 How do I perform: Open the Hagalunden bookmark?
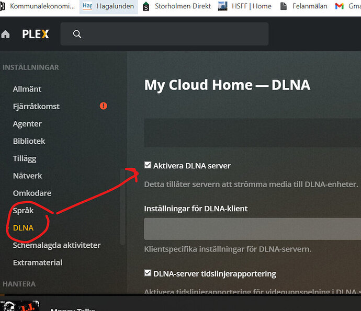(108, 6)
